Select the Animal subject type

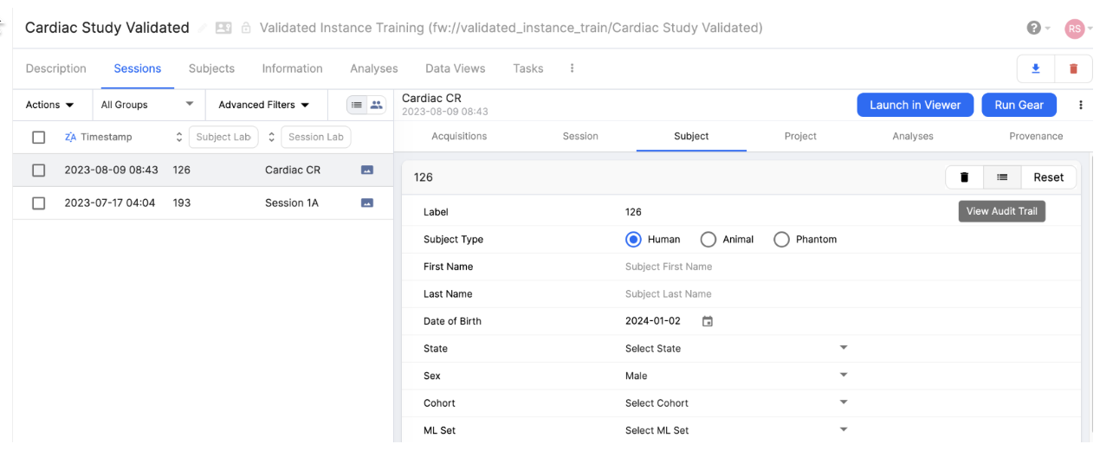click(x=709, y=240)
